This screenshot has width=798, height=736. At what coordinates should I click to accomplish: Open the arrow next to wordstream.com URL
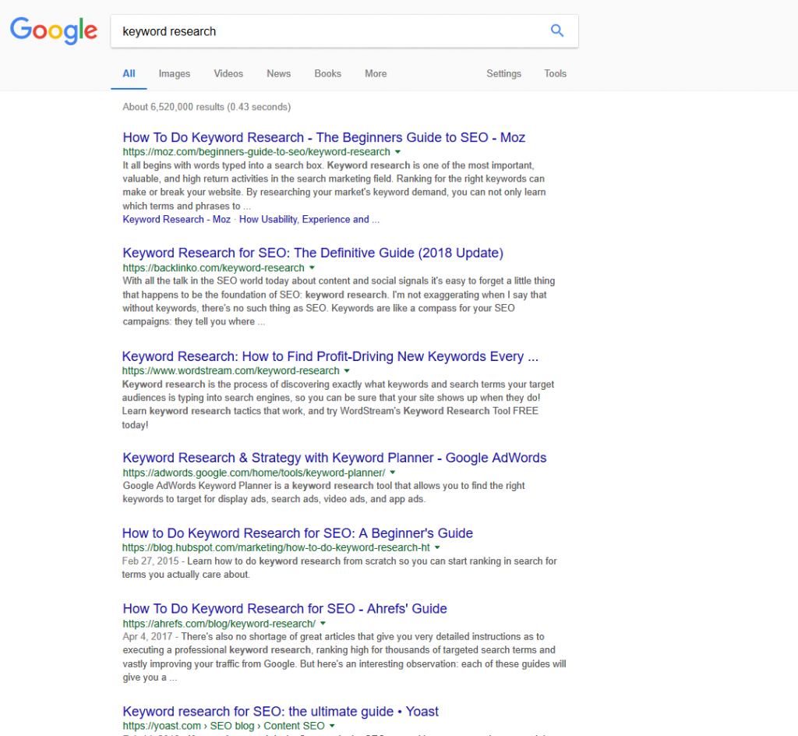click(x=348, y=370)
